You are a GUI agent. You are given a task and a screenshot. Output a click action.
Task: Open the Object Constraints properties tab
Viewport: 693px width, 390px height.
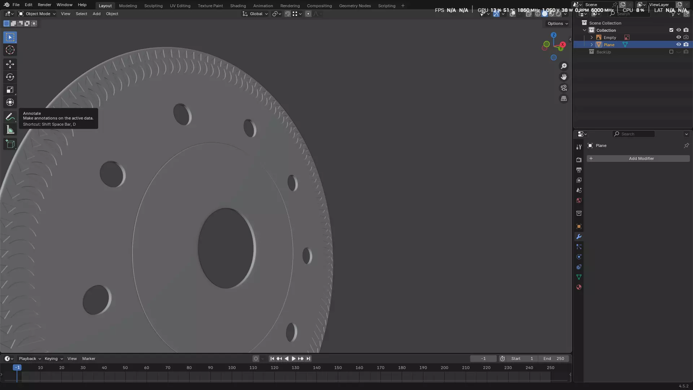point(579,267)
